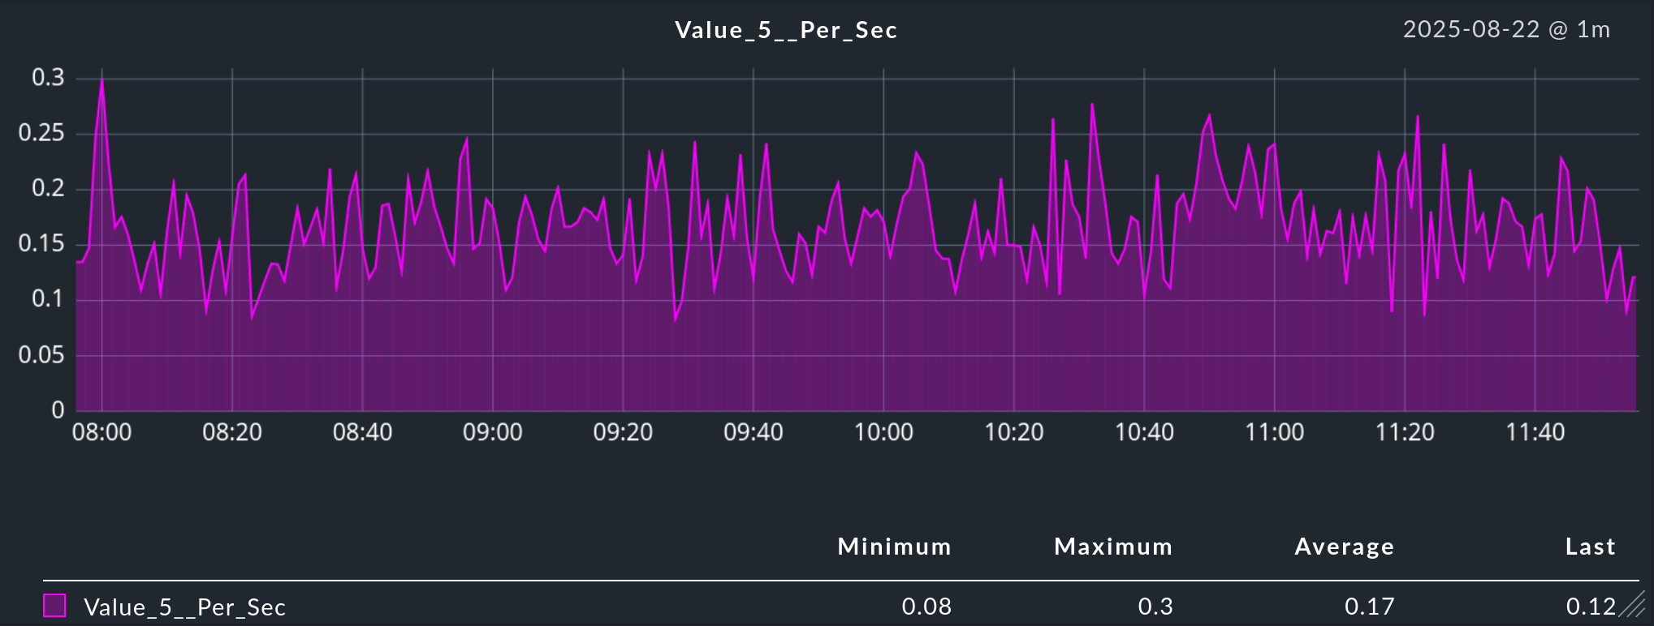Click the Last column header
The height and width of the screenshot is (626, 1654).
point(1590,547)
